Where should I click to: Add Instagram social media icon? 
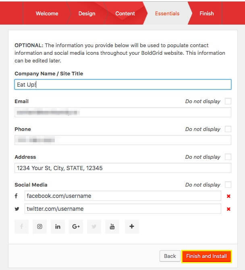(x=39, y=226)
